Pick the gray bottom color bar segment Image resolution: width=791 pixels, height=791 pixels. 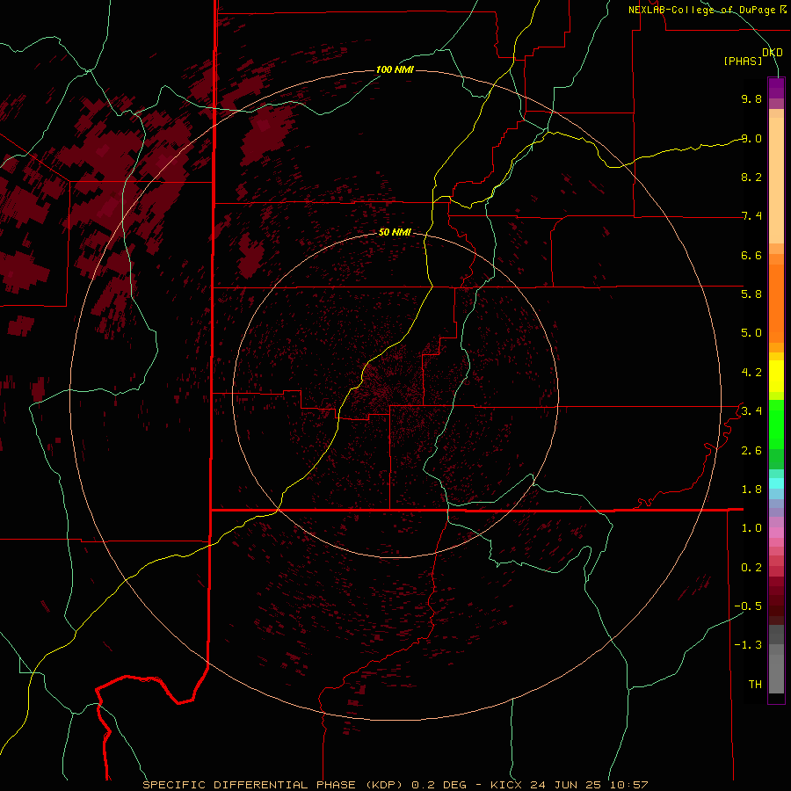[776, 673]
